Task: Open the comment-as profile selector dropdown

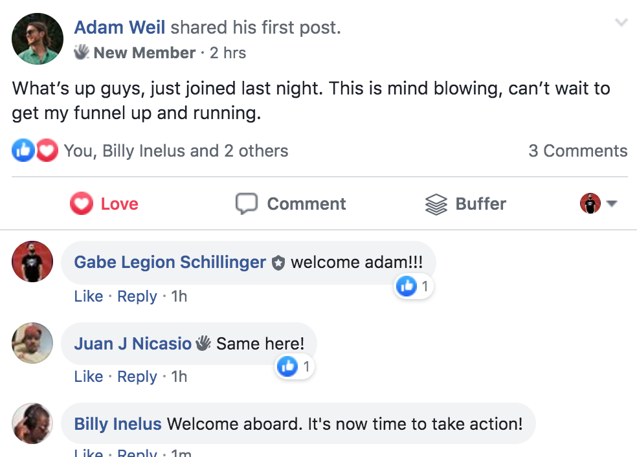Action: [598, 203]
